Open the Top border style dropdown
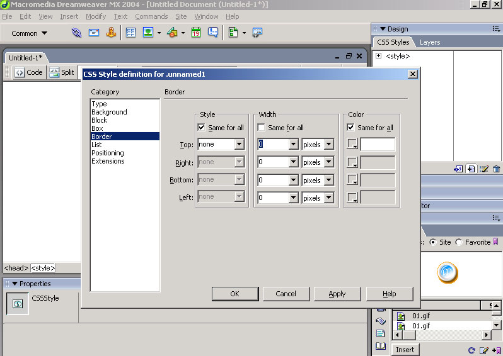503x356 pixels. 239,145
